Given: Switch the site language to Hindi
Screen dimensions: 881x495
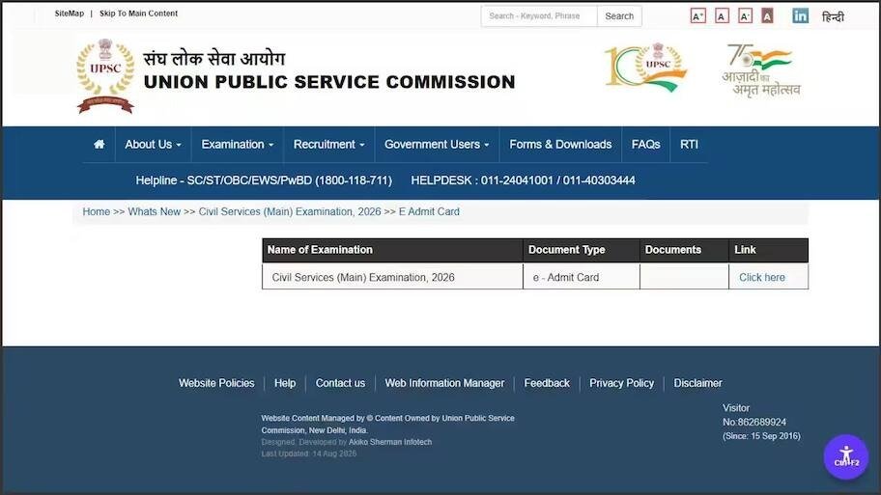Looking at the screenshot, I should pyautogui.click(x=833, y=16).
